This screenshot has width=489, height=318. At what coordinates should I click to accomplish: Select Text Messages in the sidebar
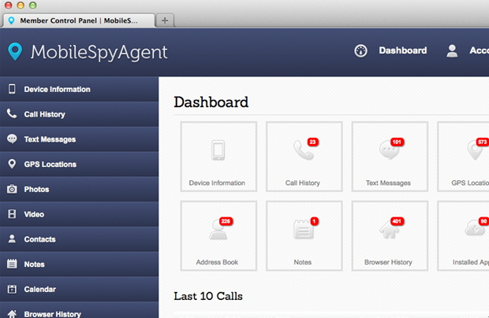(79, 139)
